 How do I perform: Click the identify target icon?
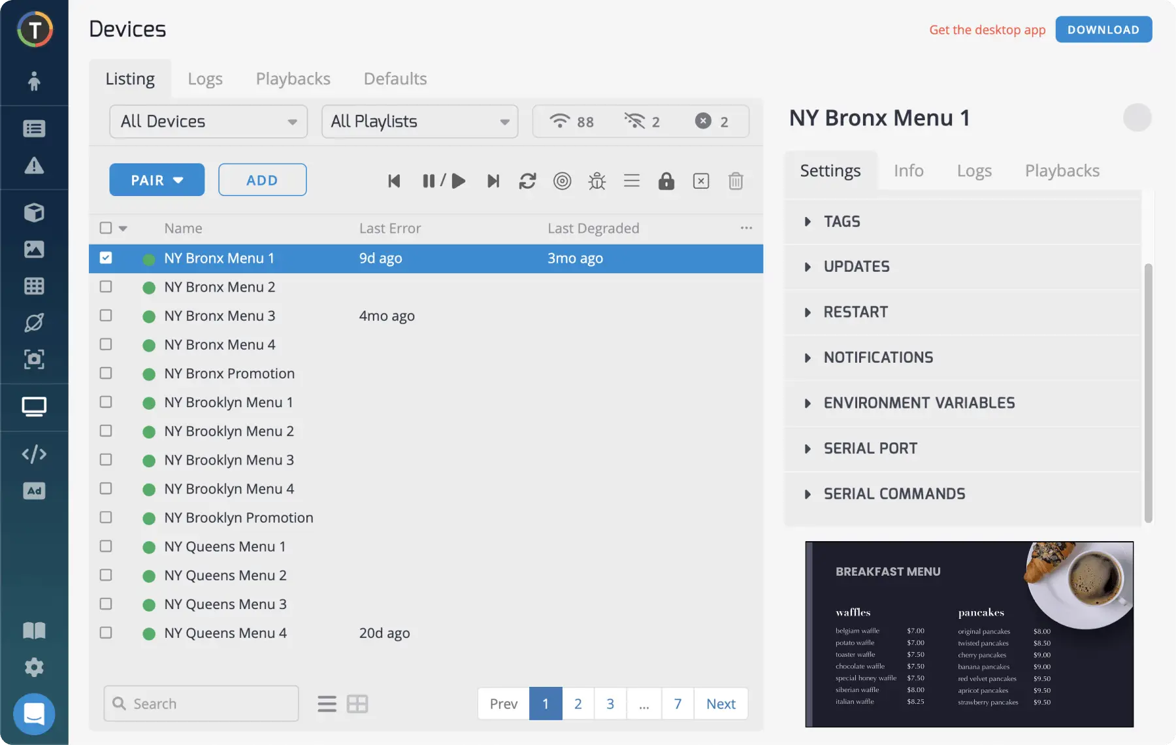click(x=562, y=181)
